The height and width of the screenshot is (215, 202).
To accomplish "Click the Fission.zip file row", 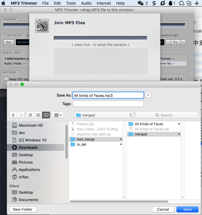I will click(96, 124).
